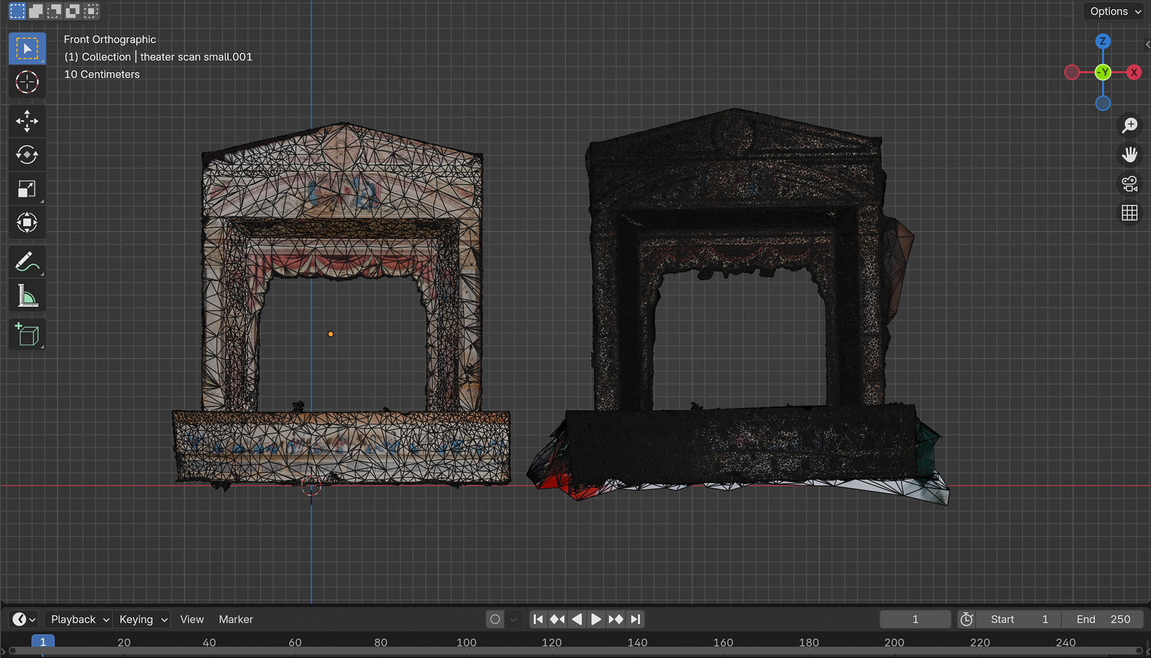Click the 3D cursor at the grid origin

coord(311,486)
